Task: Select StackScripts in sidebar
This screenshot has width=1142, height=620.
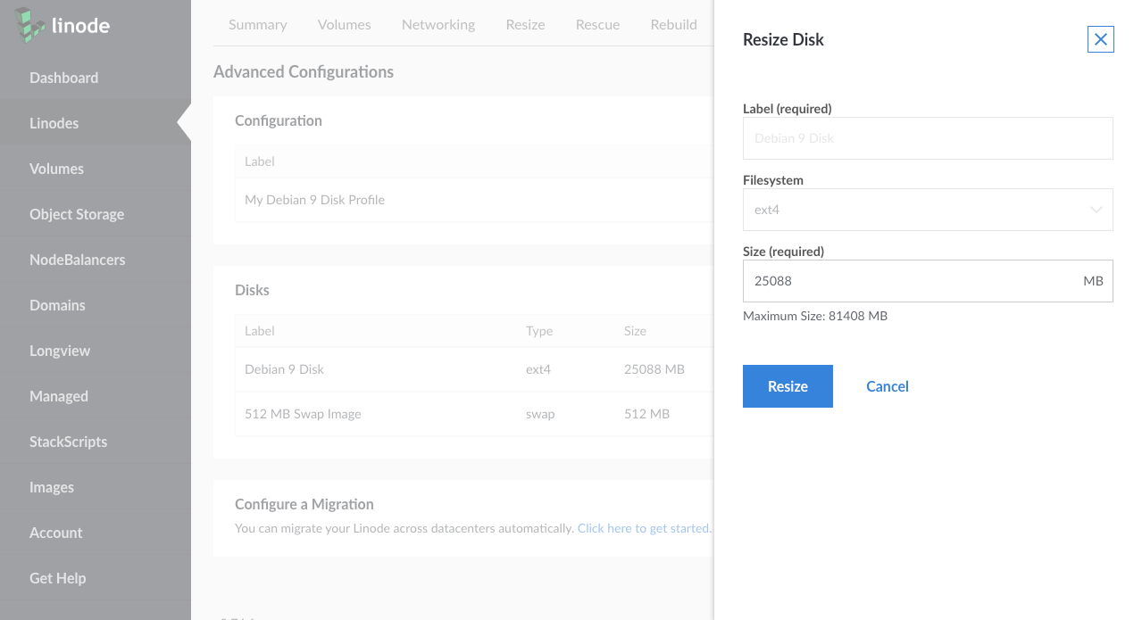Action: coord(68,442)
